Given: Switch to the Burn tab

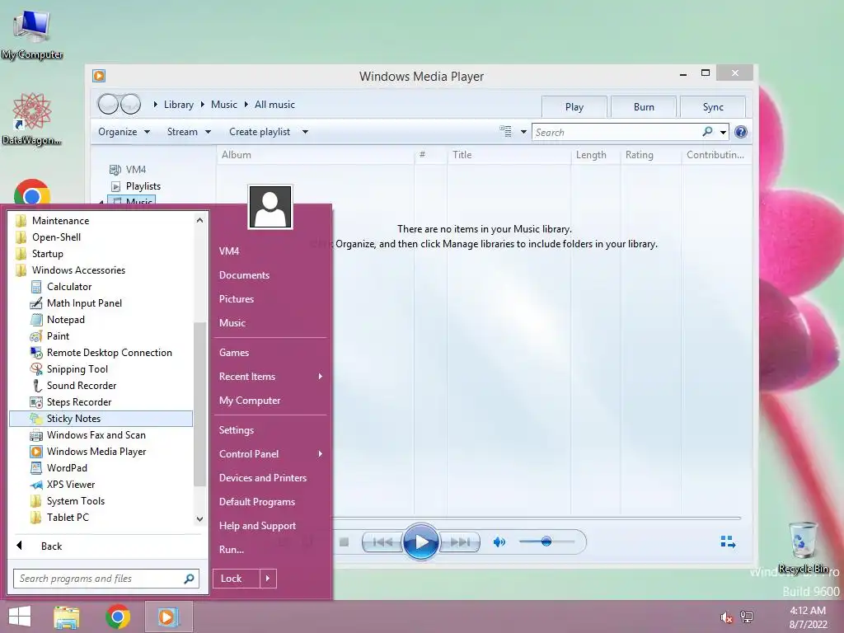Looking at the screenshot, I should [x=644, y=107].
